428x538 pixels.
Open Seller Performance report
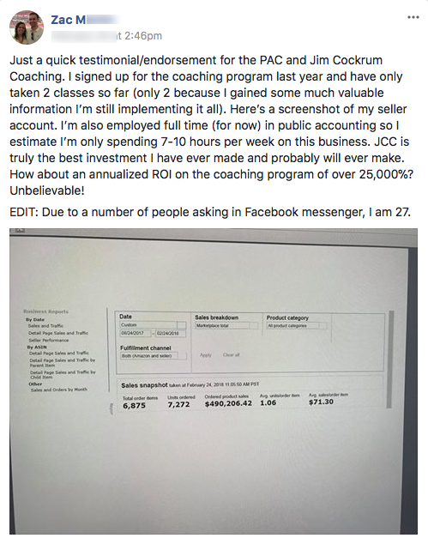click(x=48, y=340)
